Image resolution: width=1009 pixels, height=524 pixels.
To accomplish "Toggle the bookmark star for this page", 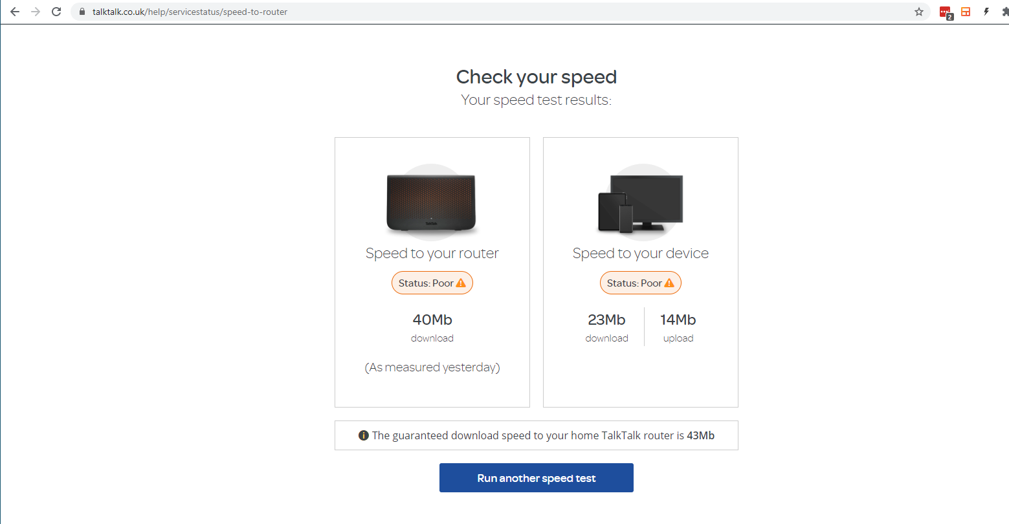I will click(x=918, y=11).
